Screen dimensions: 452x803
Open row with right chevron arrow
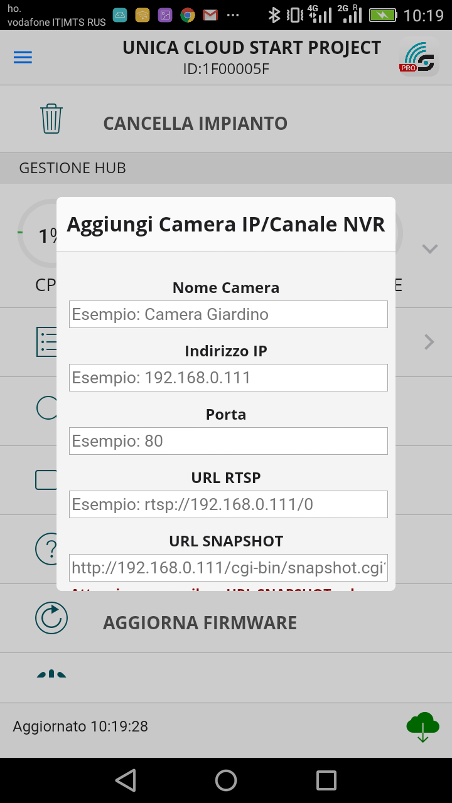tap(429, 342)
